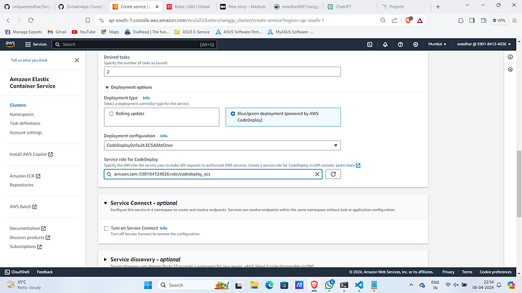Open the AWS support help icon
This screenshot has width=522, height=293.
click(x=400, y=44)
